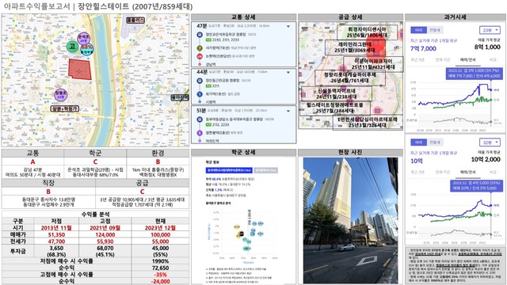
Task: Click the gray school button in 학군 정보
Action: [266, 170]
